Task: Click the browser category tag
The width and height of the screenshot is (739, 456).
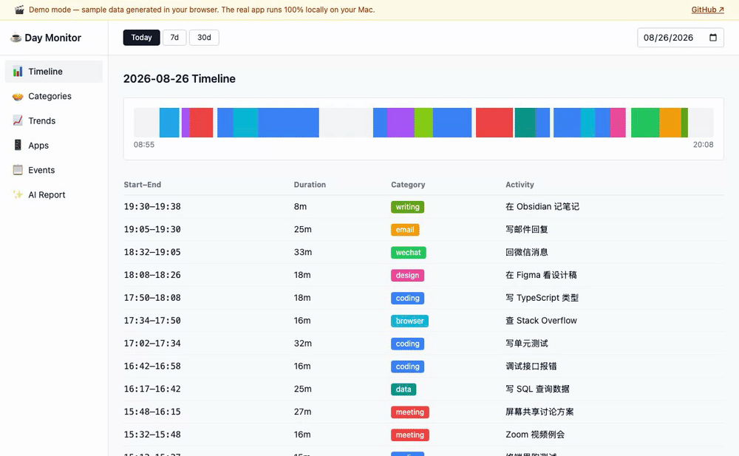Action: coord(409,321)
